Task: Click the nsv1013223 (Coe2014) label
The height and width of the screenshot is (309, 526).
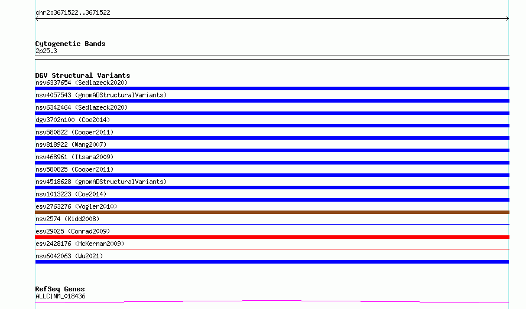Action: point(71,194)
